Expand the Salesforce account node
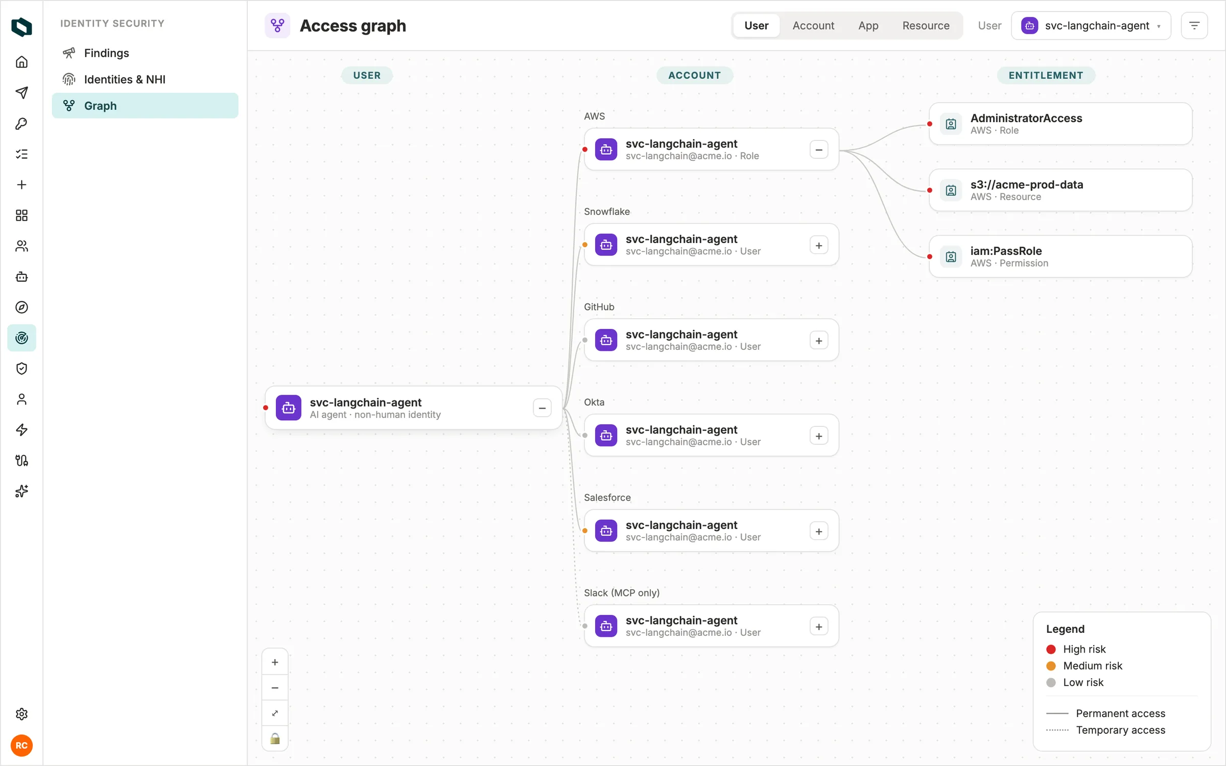This screenshot has width=1226, height=766. point(819,531)
